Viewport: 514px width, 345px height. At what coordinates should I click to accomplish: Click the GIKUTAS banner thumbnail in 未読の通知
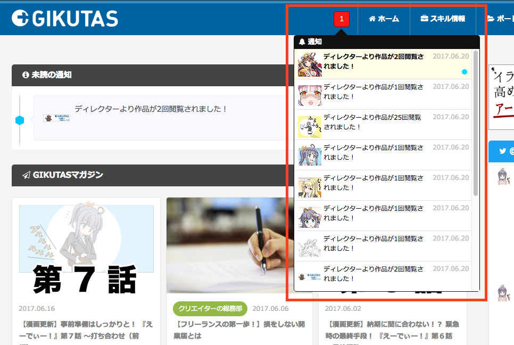56,118
